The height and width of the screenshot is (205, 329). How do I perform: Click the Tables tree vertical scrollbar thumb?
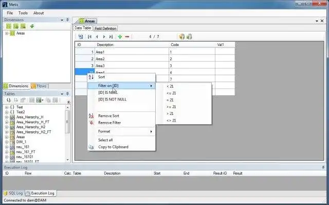(67, 122)
